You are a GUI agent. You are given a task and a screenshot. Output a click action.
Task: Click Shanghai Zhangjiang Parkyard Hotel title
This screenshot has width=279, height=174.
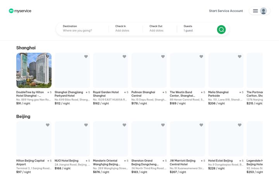69,94
